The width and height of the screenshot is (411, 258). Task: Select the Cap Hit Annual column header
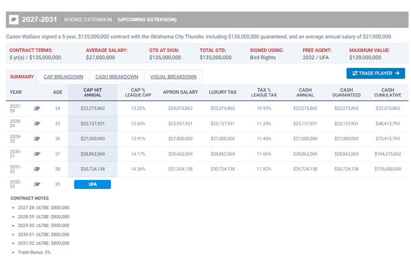click(x=93, y=92)
